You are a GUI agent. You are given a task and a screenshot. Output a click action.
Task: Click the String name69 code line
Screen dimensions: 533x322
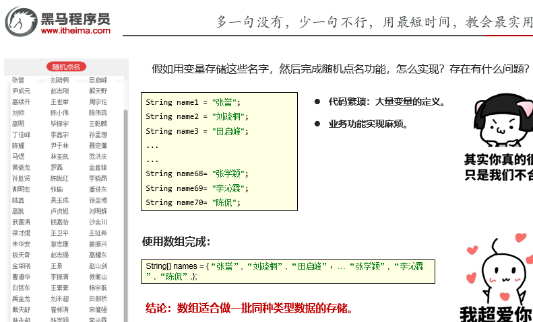tap(197, 188)
